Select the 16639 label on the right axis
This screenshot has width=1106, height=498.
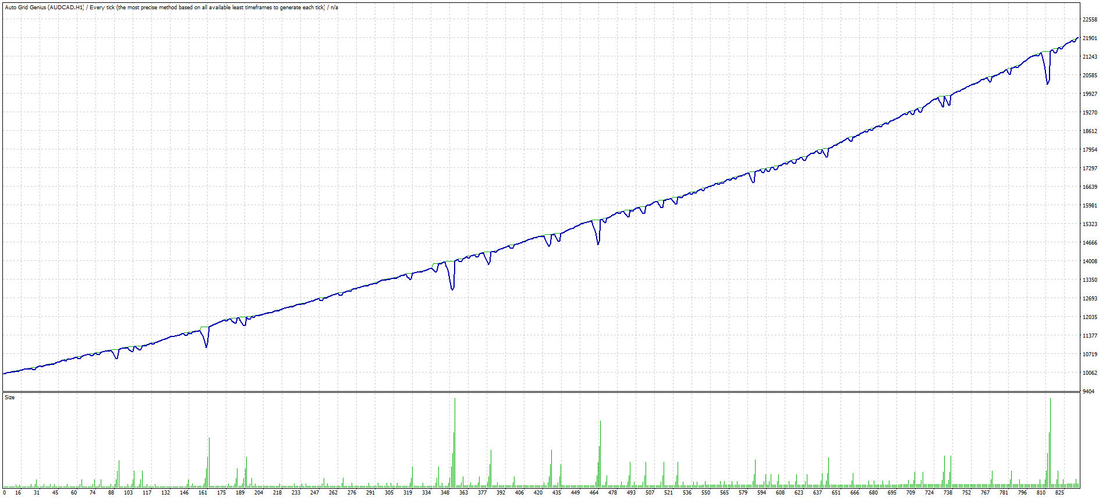coord(1090,187)
